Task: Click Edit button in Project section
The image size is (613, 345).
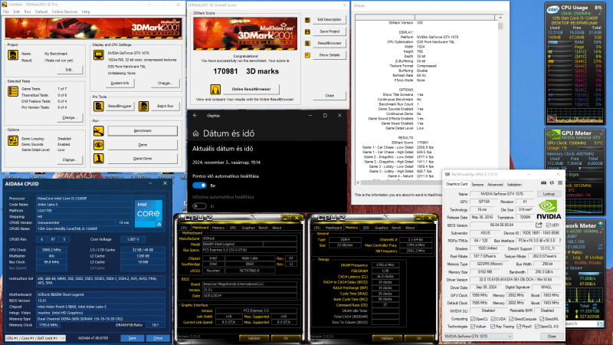Action: pyautogui.click(x=69, y=70)
